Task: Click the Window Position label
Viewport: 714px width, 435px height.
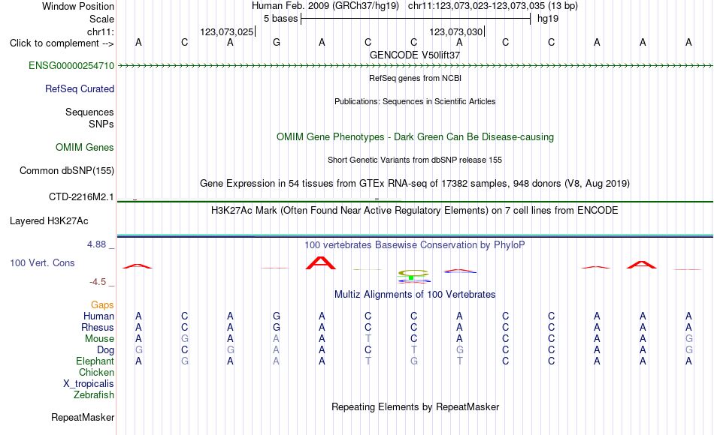Action: point(78,6)
